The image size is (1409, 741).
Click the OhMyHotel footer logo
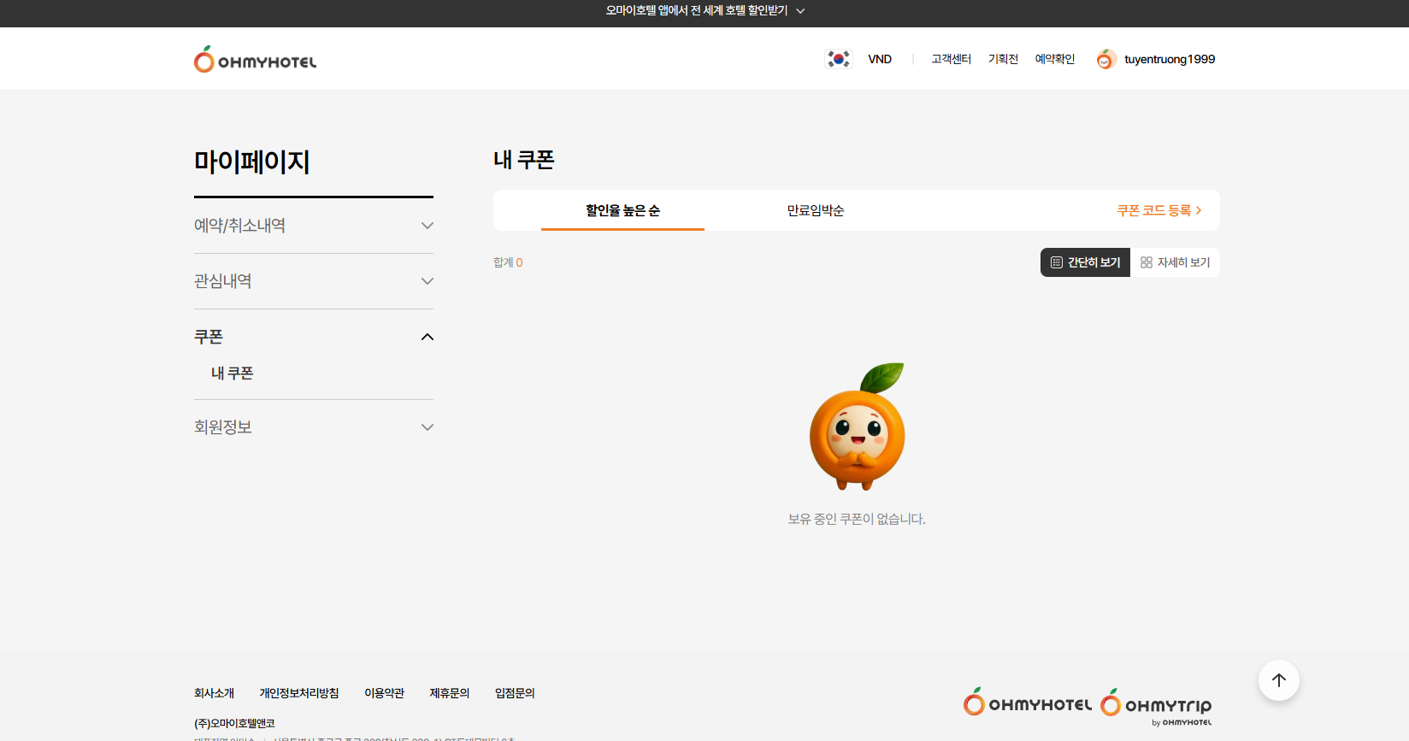coord(1028,703)
